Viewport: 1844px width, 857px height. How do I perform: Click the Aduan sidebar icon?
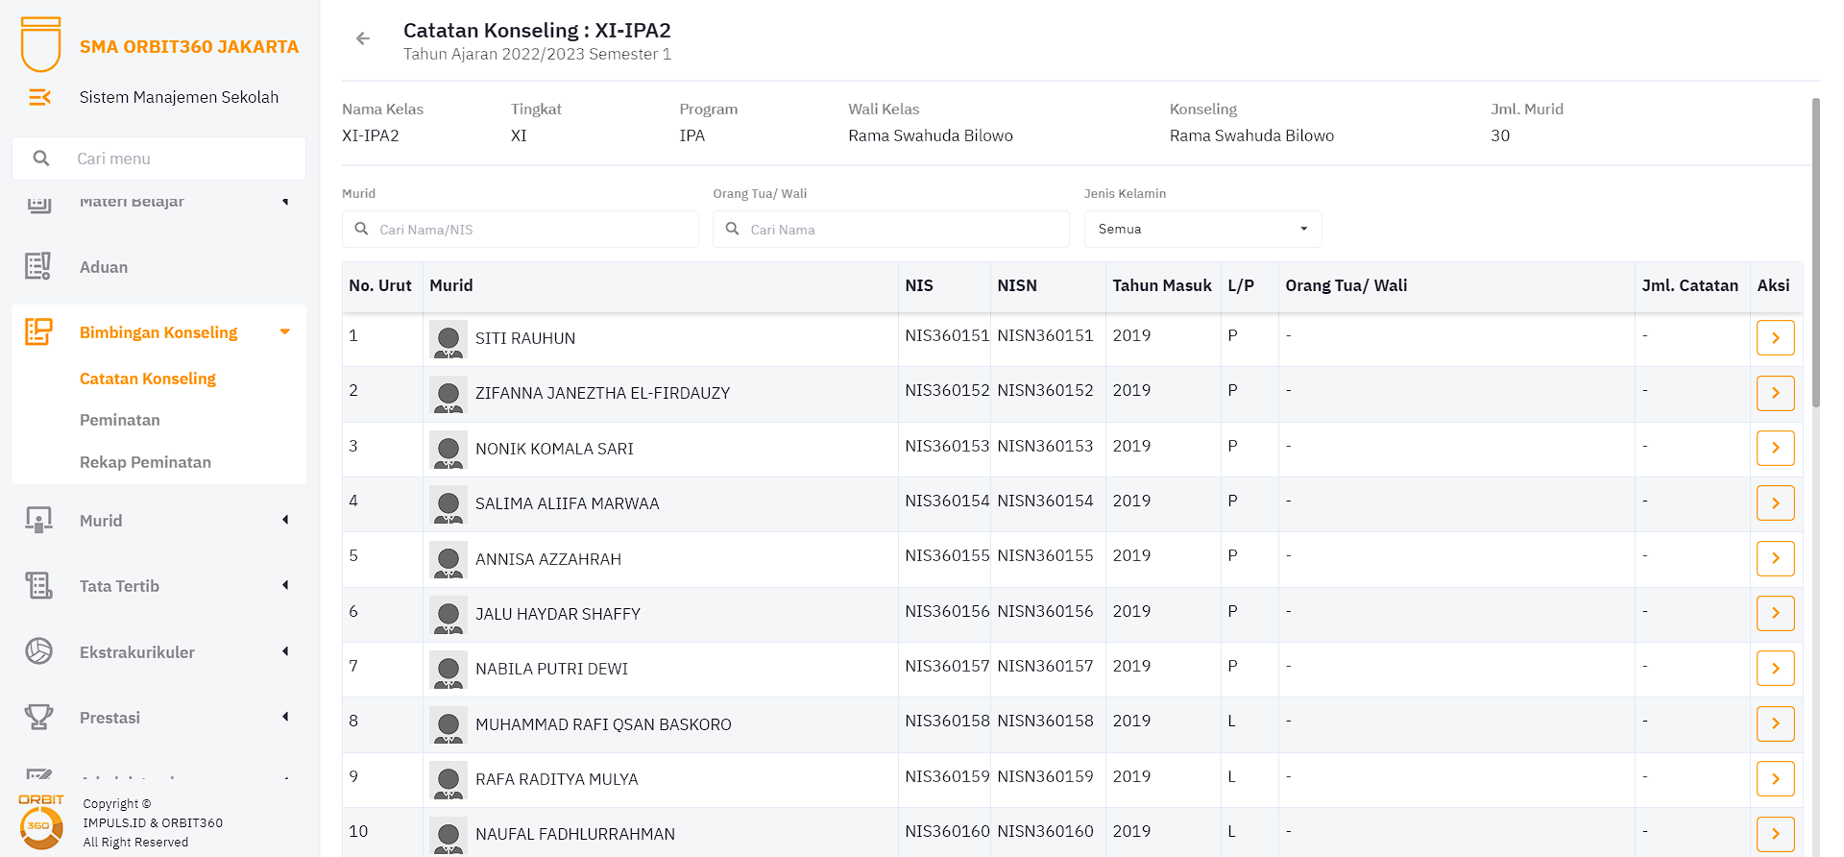(x=38, y=266)
